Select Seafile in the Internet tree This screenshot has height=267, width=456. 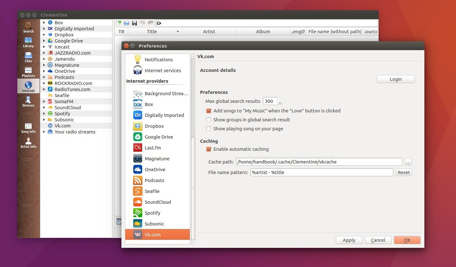(62, 95)
